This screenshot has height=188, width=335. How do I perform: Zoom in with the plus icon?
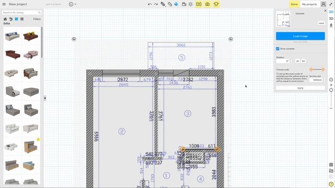(331, 85)
